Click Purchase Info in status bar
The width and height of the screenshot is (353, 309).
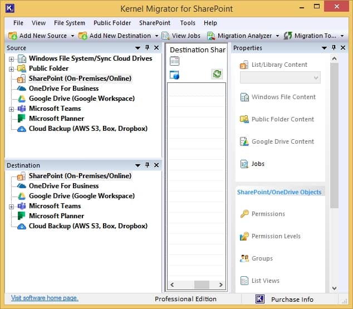(x=292, y=300)
